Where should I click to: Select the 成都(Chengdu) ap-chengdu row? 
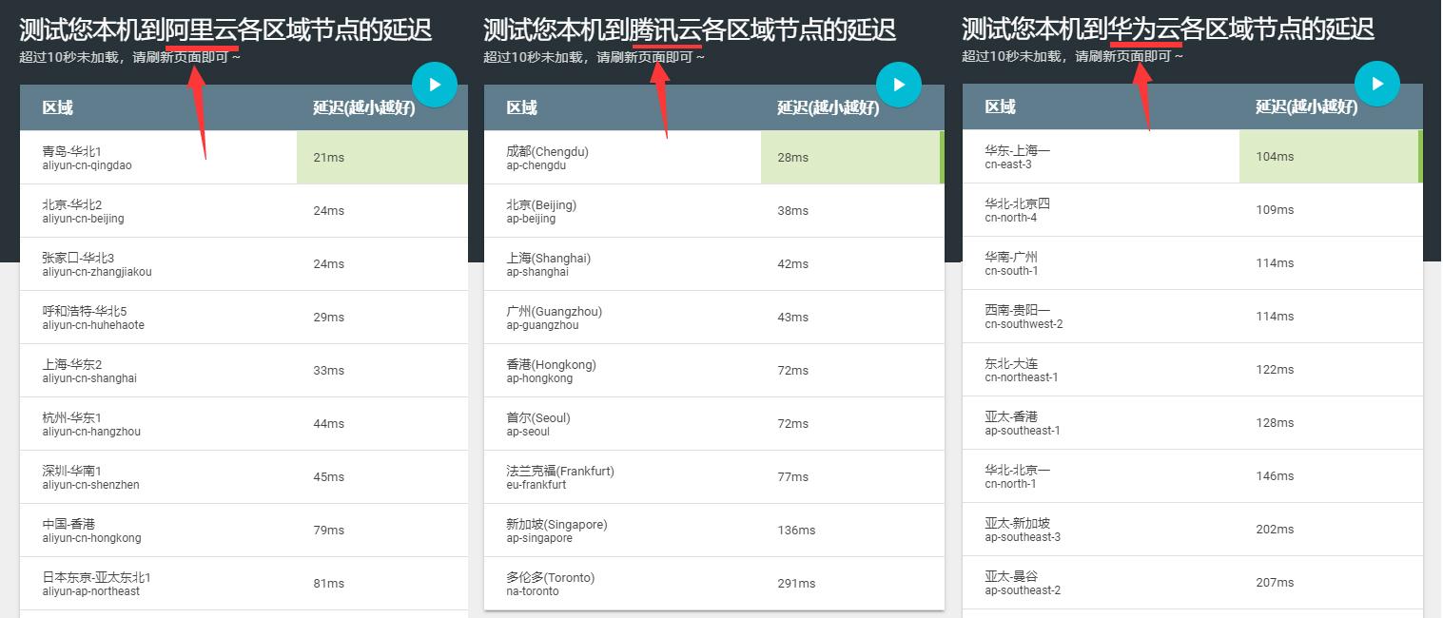coord(714,158)
